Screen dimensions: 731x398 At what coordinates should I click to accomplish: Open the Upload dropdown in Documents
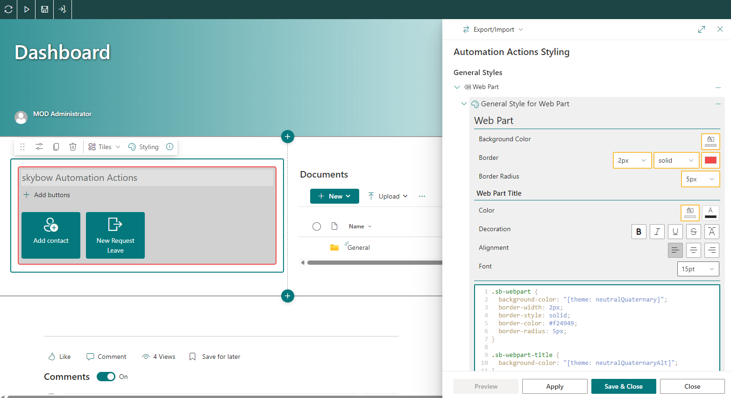(388, 196)
